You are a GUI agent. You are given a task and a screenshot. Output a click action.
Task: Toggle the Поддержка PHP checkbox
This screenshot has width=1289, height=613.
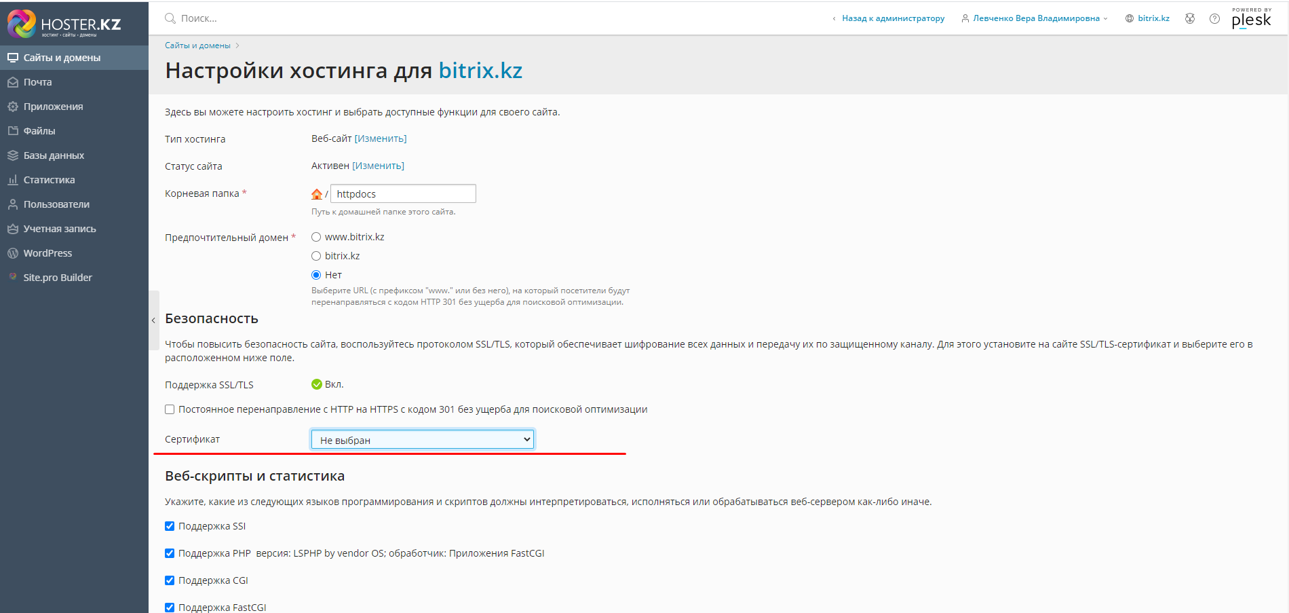coord(170,553)
